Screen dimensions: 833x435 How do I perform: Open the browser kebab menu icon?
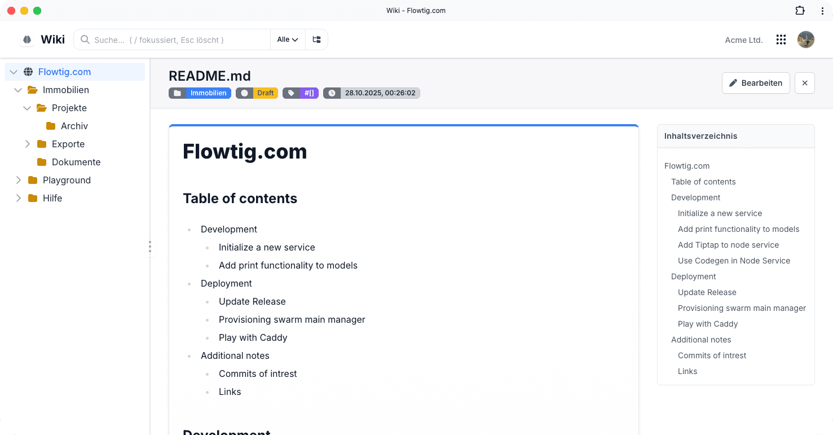[x=822, y=11]
